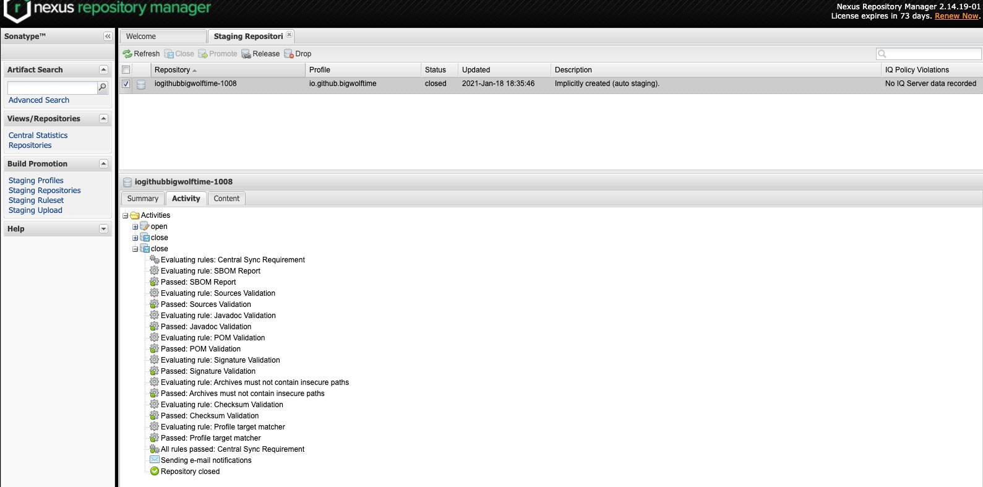Open the Staging Ruleset link

[36, 200]
